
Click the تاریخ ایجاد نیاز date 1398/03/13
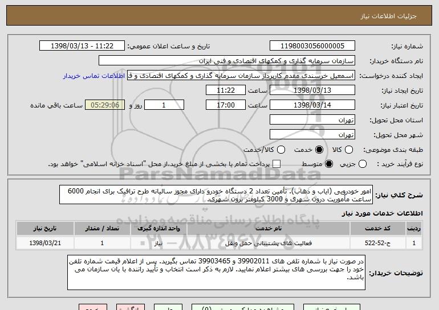coord(312,90)
